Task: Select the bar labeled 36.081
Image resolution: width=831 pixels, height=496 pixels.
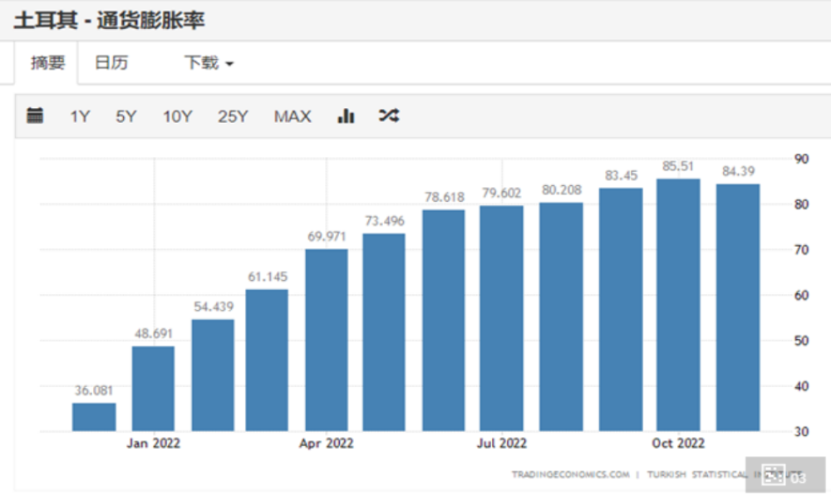Action: pyautogui.click(x=94, y=416)
